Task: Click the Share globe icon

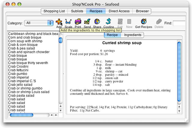Action: (97, 22)
